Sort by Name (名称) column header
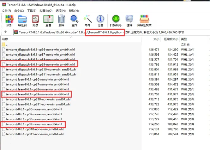The image size is (210, 150). click(x=5, y=39)
